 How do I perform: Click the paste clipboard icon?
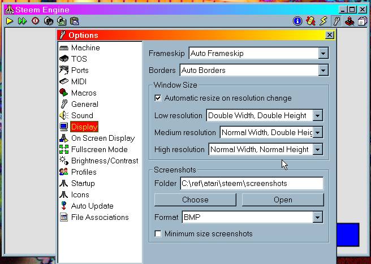pyautogui.click(x=75, y=21)
